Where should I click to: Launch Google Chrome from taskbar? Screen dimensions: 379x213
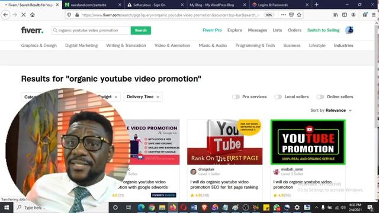click(x=152, y=208)
